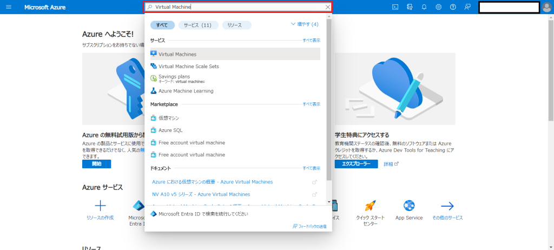Open Azure SQL Marketplace result
This screenshot has height=250, width=554.
pos(235,130)
